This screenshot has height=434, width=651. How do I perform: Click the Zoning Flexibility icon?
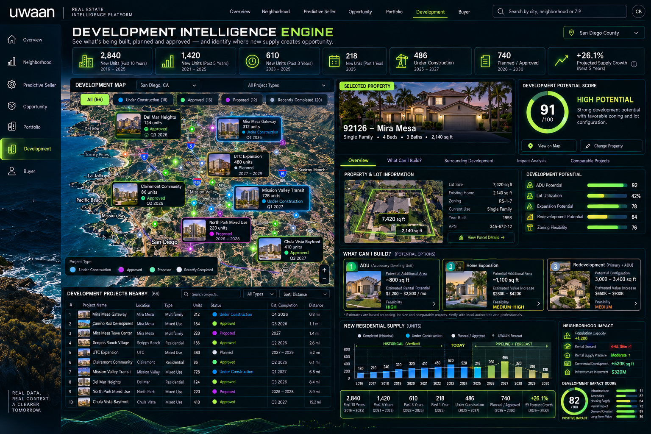click(x=530, y=228)
